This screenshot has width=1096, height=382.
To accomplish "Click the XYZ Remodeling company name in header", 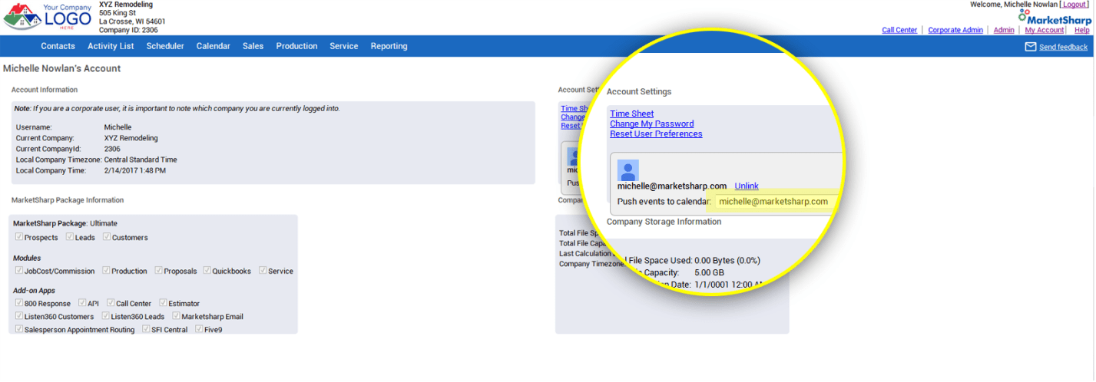I will pos(126,5).
